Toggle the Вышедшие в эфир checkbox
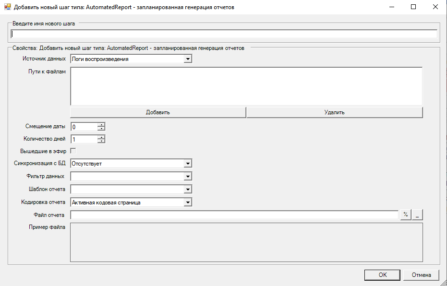Image resolution: width=447 pixels, height=286 pixels. tap(73, 151)
